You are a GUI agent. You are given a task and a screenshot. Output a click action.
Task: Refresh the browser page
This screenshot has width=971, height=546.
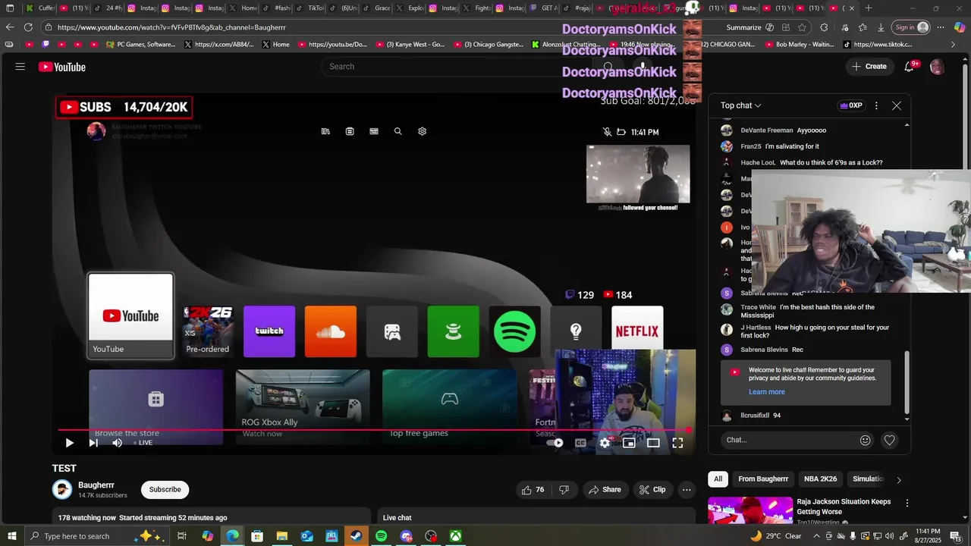pyautogui.click(x=28, y=27)
